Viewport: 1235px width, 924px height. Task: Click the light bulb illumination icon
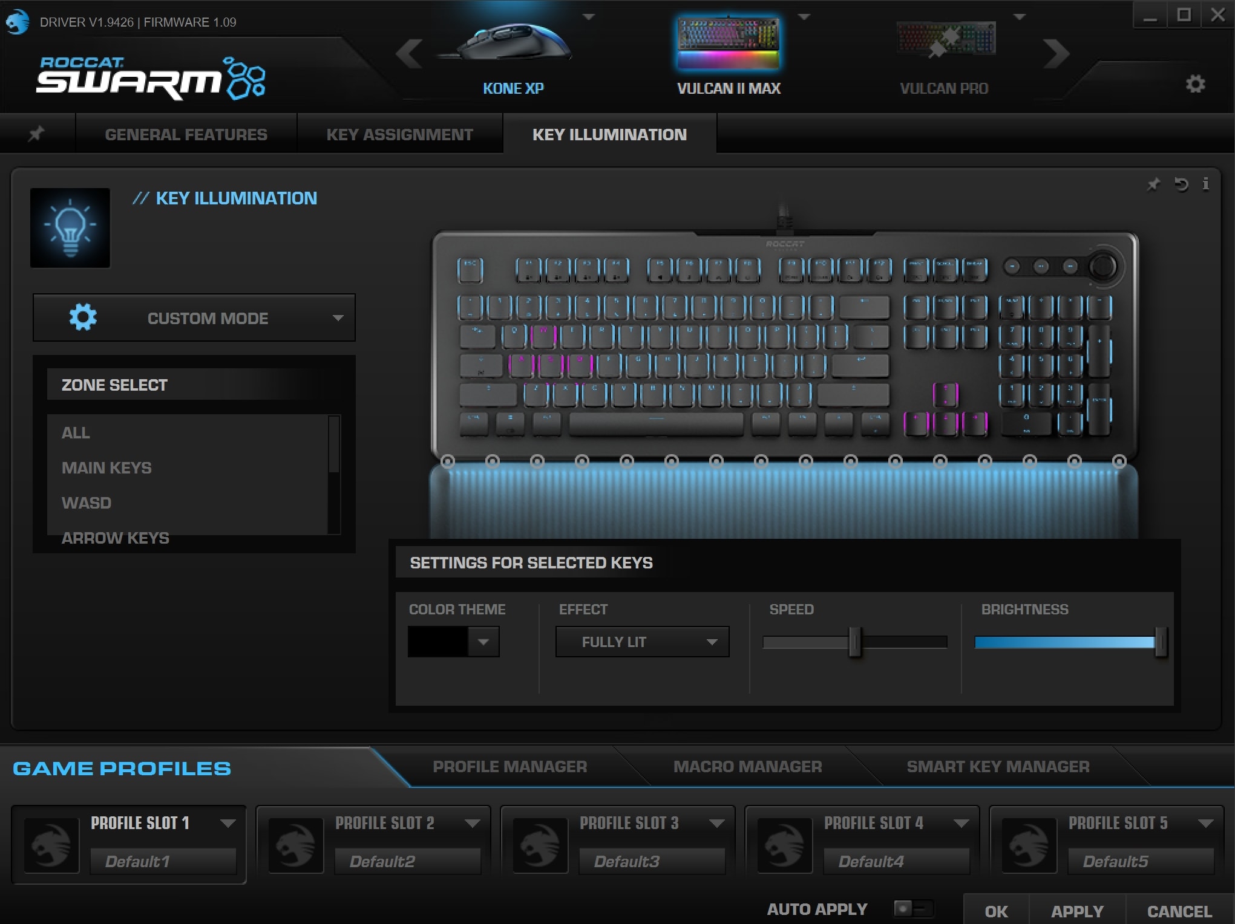tap(70, 227)
